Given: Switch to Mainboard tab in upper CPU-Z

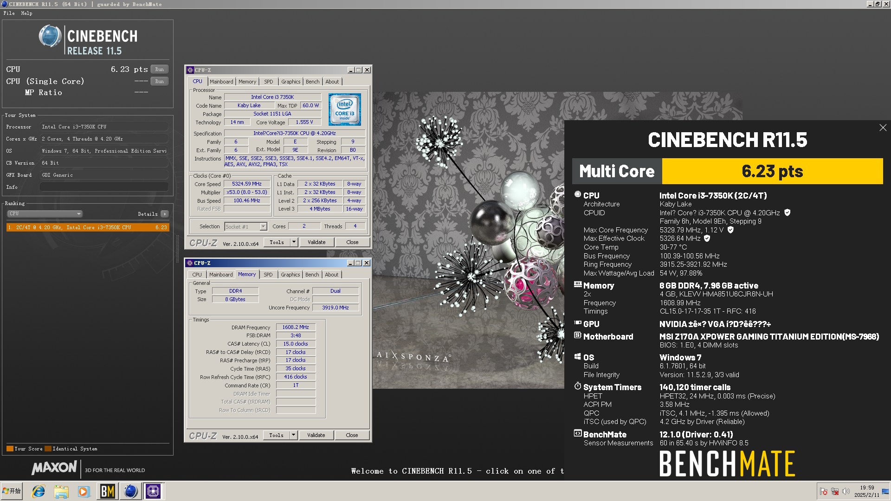Looking at the screenshot, I should [221, 82].
